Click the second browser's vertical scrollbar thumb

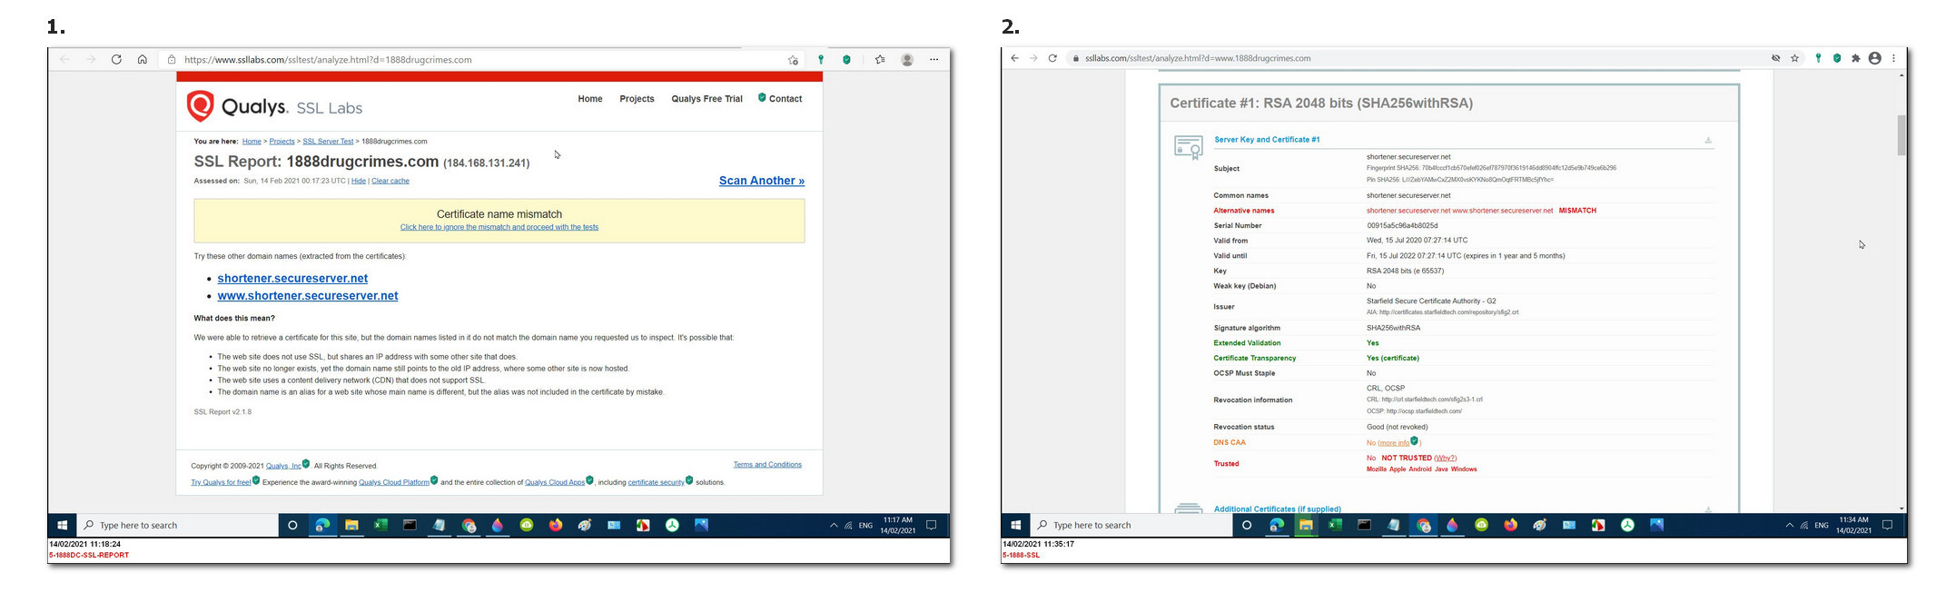[1902, 135]
